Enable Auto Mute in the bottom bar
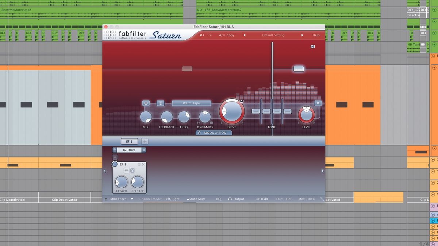438x246 pixels. (197, 199)
